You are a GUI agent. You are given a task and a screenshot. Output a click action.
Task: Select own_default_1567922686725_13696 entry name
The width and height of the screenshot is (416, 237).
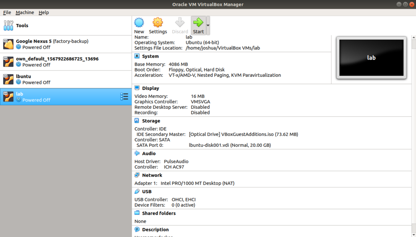tap(57, 59)
